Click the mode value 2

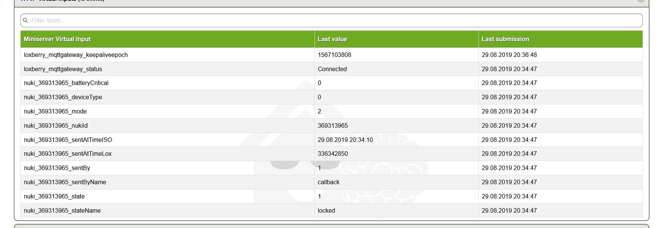pos(319,111)
